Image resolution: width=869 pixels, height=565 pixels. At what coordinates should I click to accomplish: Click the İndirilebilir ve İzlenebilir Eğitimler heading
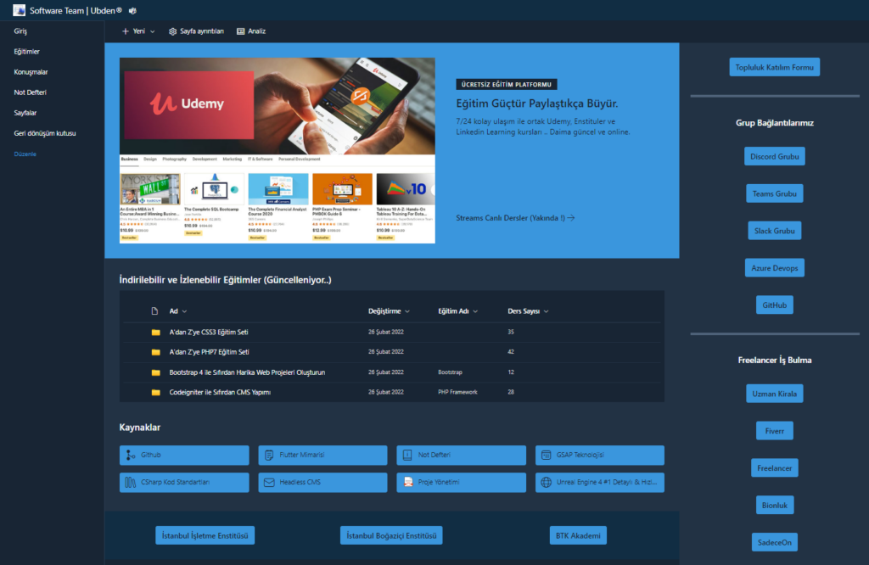click(x=225, y=280)
